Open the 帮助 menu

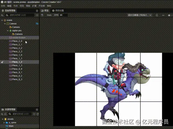(49, 6)
